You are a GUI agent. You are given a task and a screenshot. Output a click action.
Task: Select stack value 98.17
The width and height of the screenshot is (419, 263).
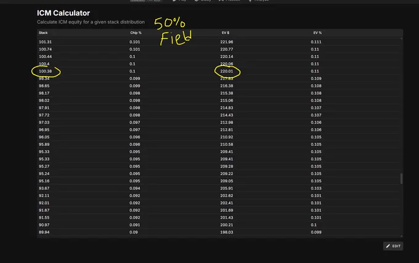point(44,93)
